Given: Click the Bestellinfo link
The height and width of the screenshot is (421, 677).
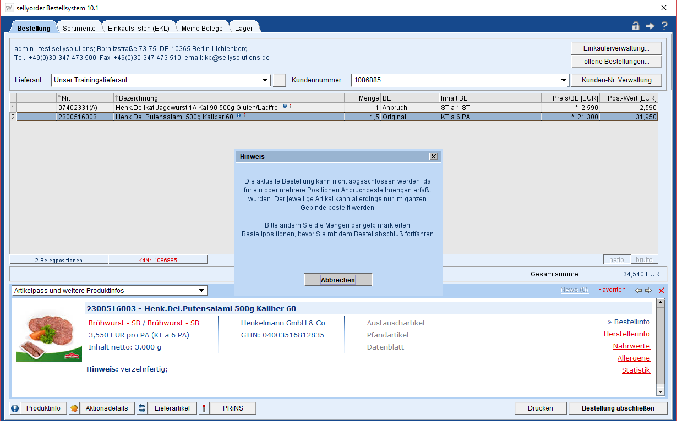Looking at the screenshot, I should [629, 322].
